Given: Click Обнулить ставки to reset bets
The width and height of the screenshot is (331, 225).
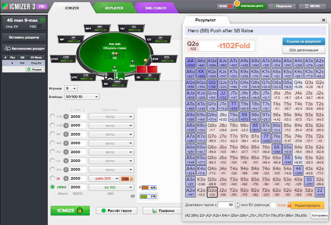Looking at the screenshot, I should (115, 48).
